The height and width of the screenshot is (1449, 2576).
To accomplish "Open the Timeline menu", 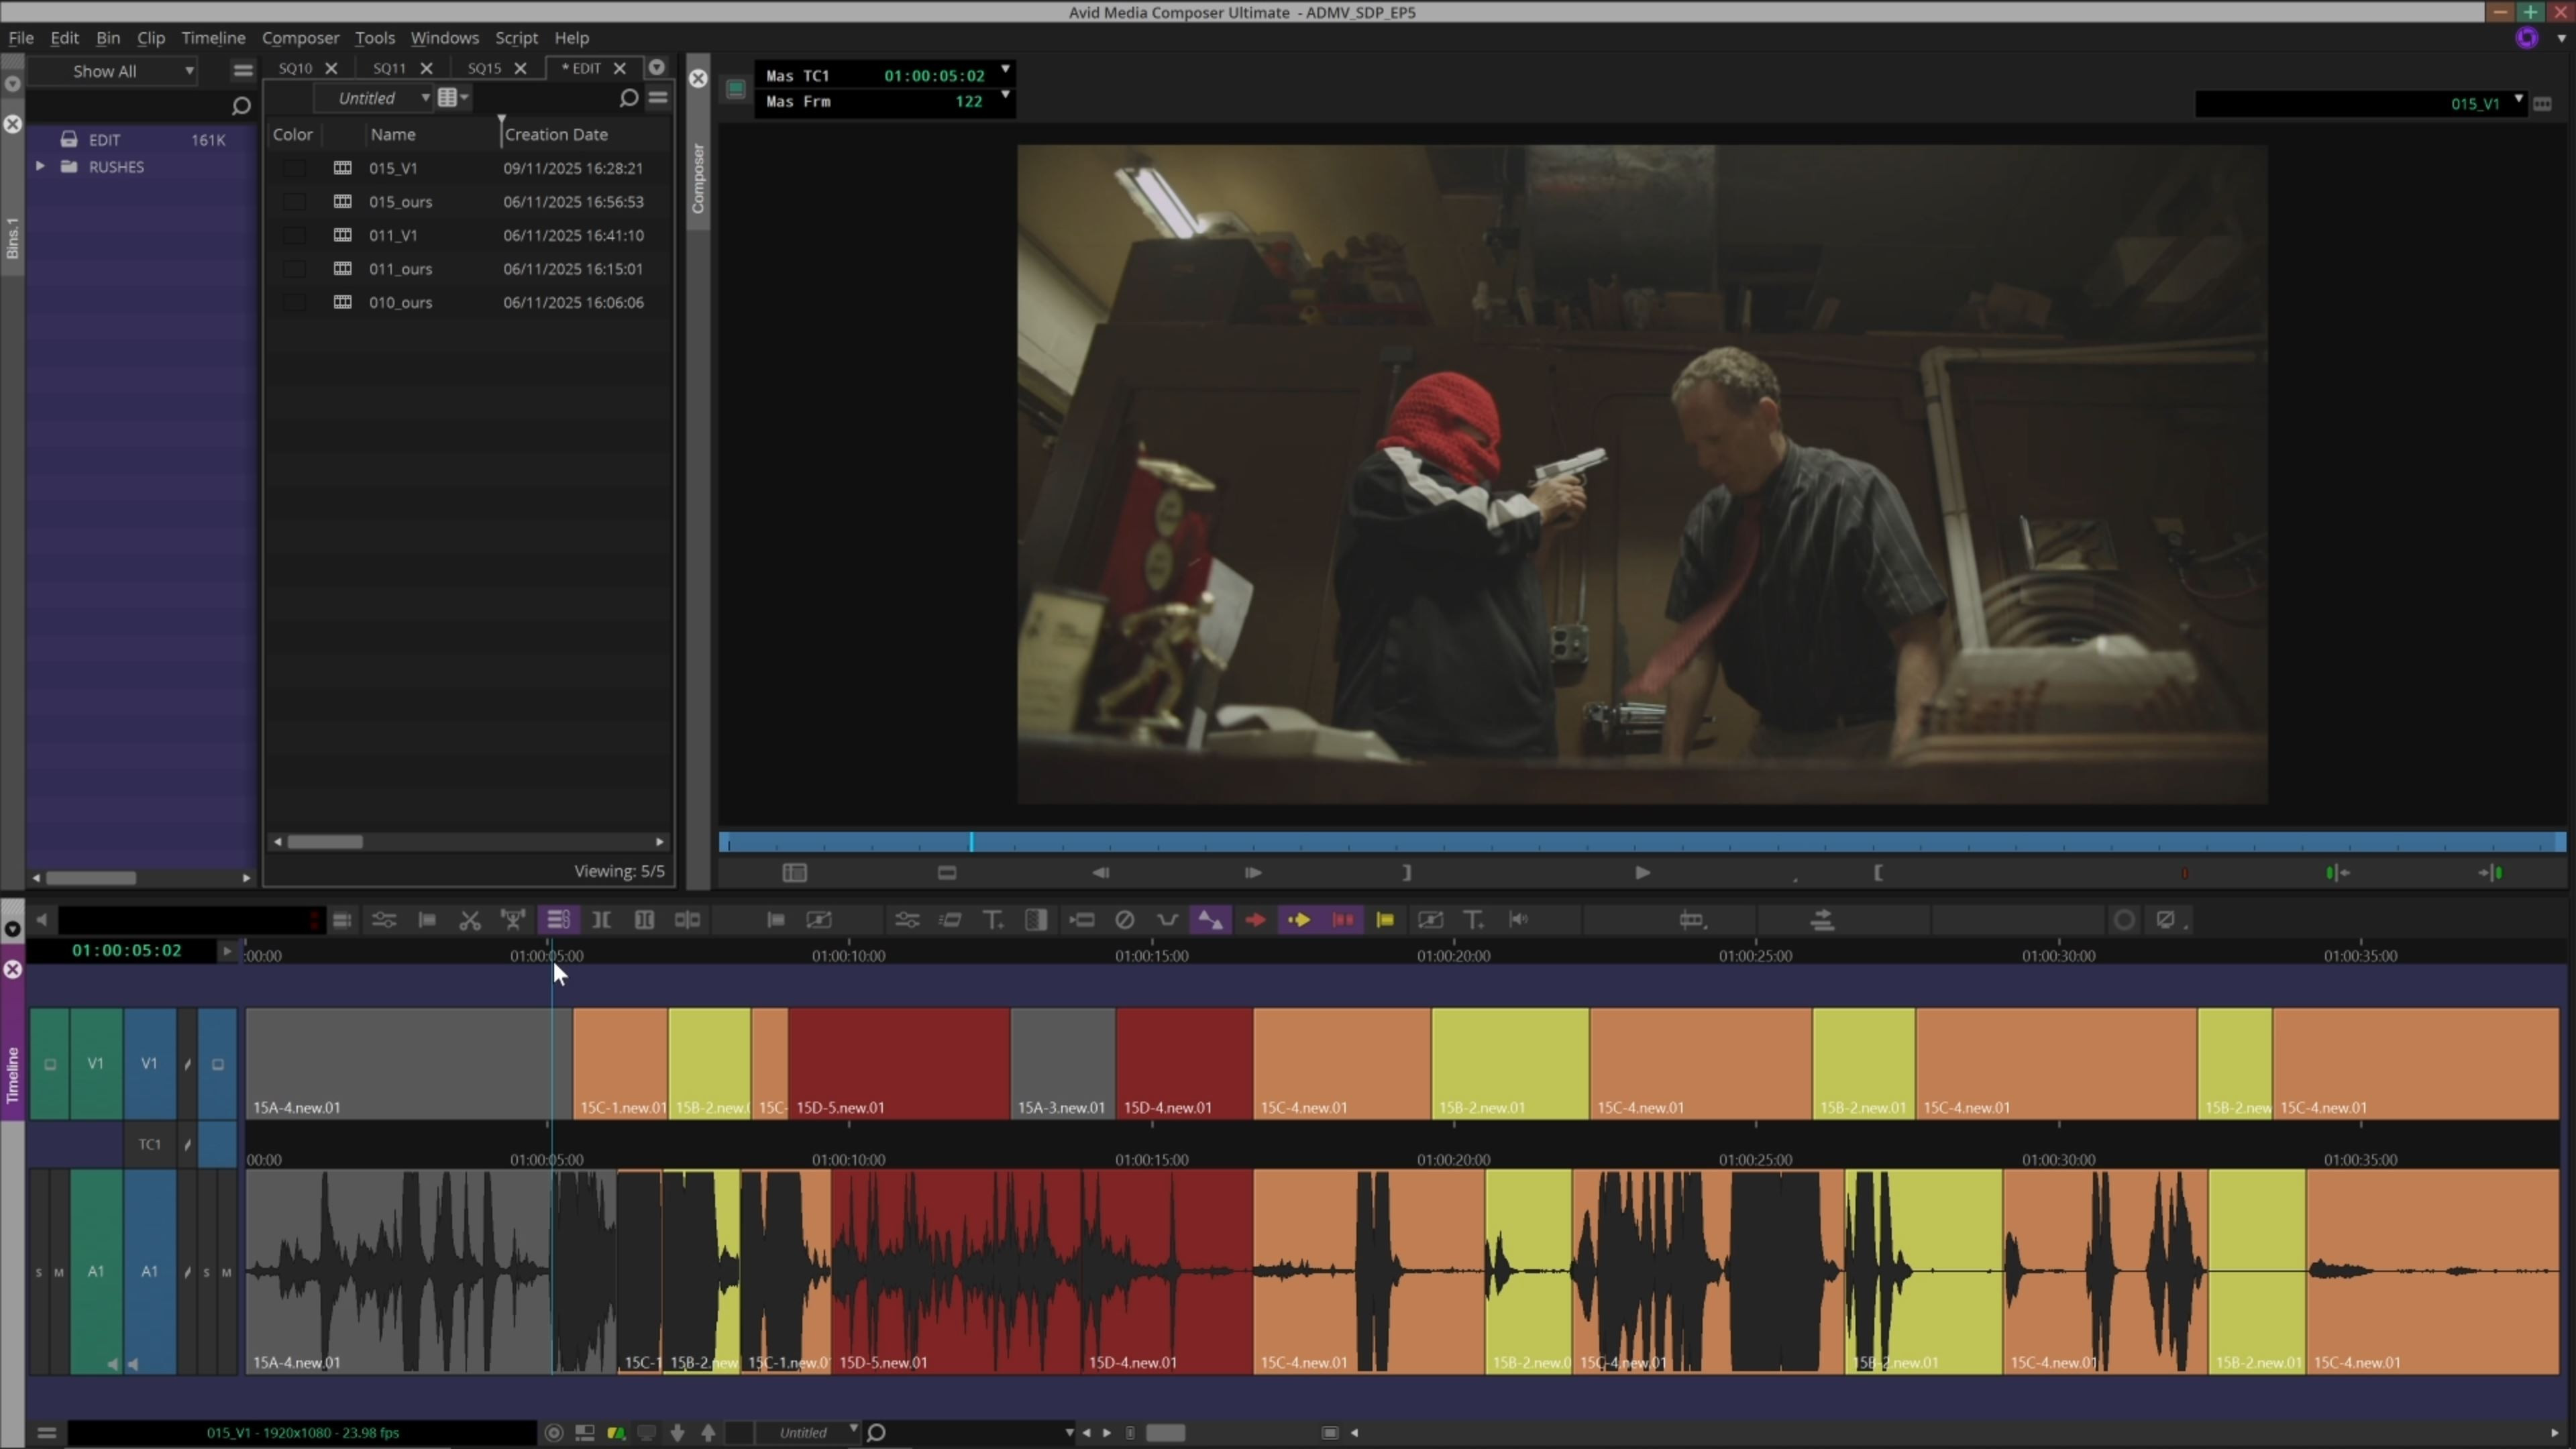I will 213,38.
